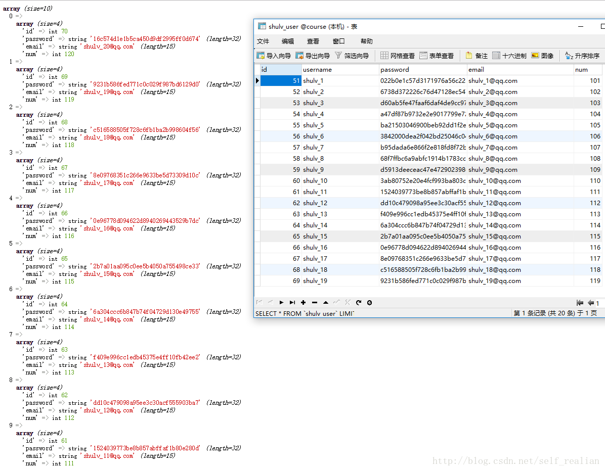Open the 导出向导 export wizard
This screenshot has height=471, width=605.
(313, 56)
